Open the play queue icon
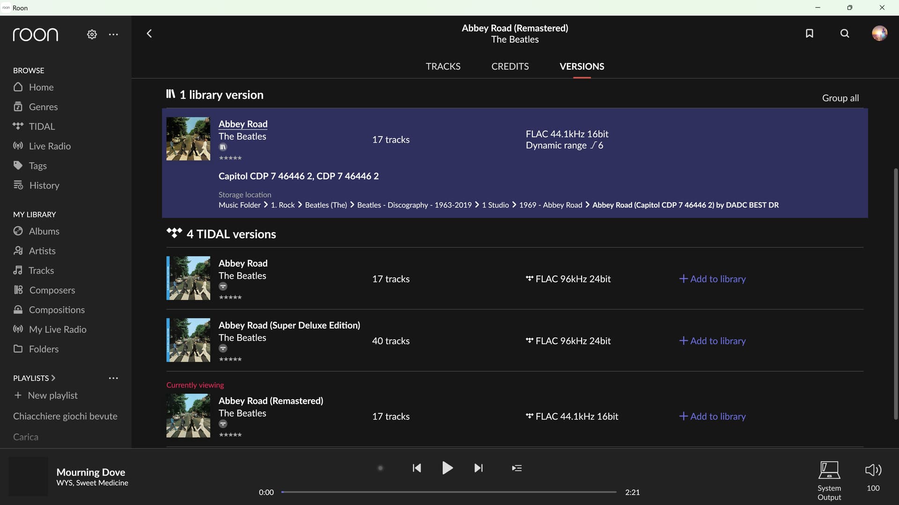The width and height of the screenshot is (899, 505). pos(517,468)
